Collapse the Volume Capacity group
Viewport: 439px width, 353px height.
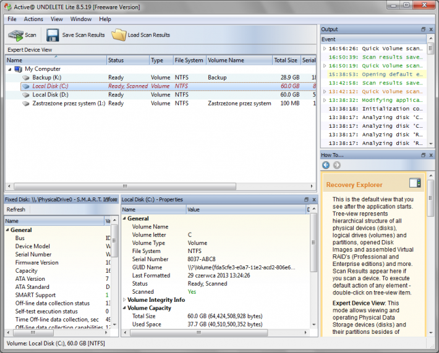(x=124, y=308)
